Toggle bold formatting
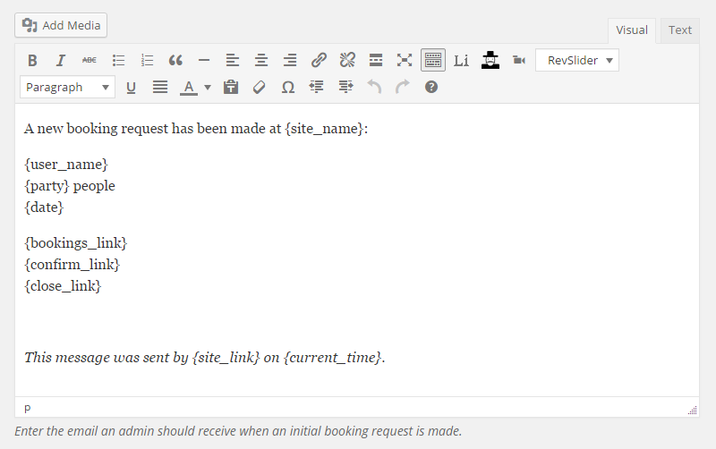Image resolution: width=716 pixels, height=449 pixels. click(32, 60)
